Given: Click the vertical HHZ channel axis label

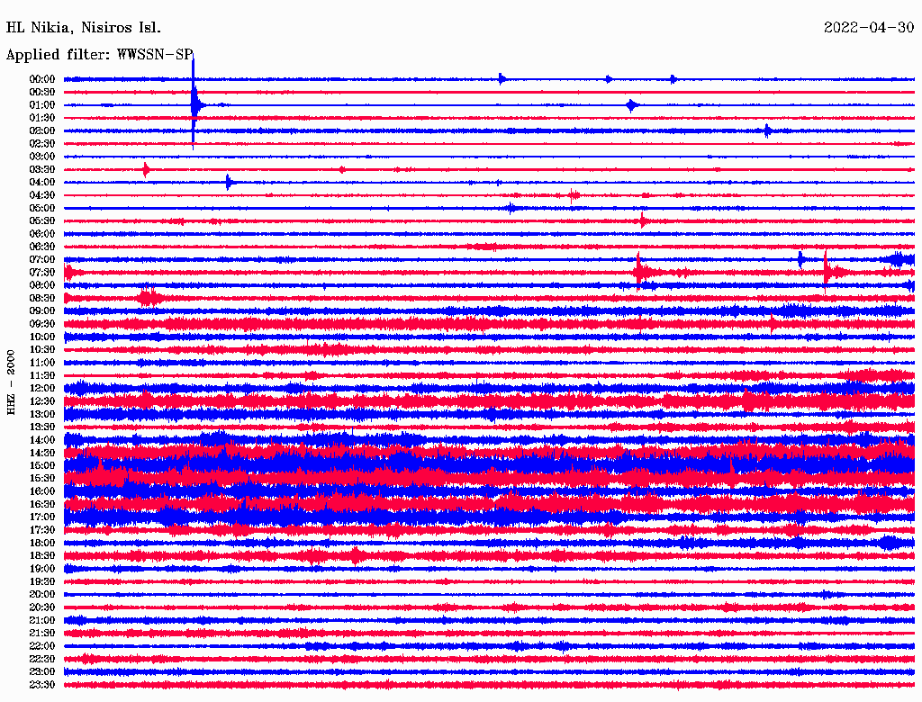Looking at the screenshot, I should tap(11, 382).
